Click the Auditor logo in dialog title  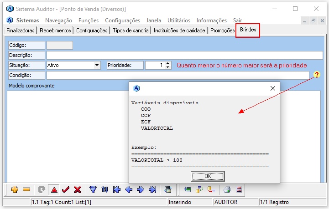[x=136, y=88]
